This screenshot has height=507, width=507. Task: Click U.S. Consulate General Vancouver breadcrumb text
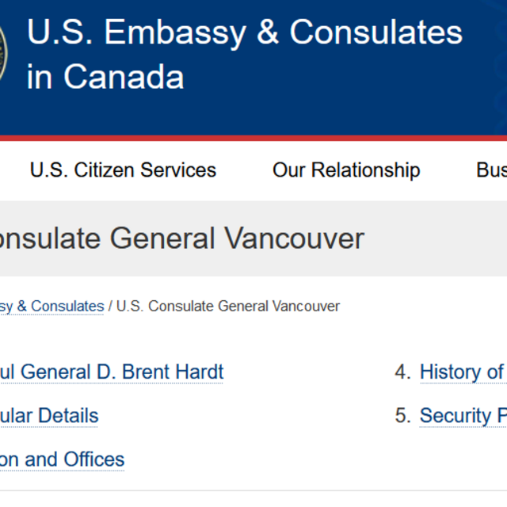228,306
